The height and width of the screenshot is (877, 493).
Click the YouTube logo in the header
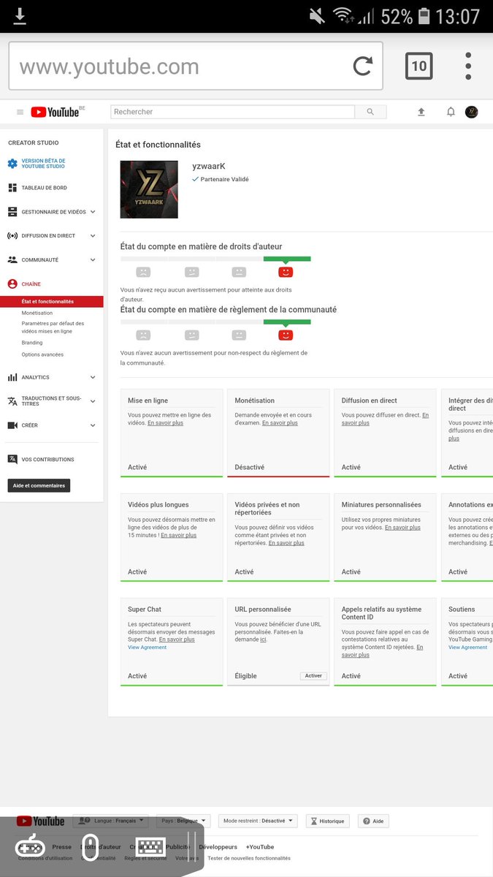click(55, 112)
